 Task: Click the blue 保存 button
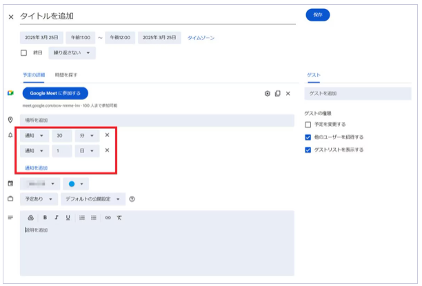point(318,14)
